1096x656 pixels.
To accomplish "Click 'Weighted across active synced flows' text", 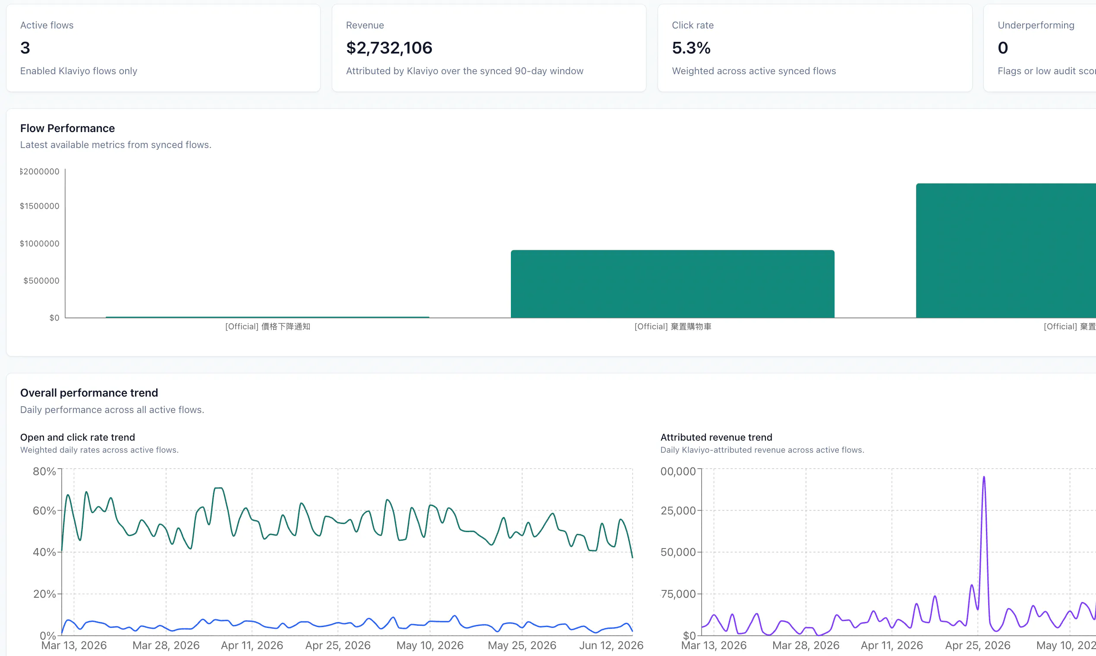I will tap(753, 71).
